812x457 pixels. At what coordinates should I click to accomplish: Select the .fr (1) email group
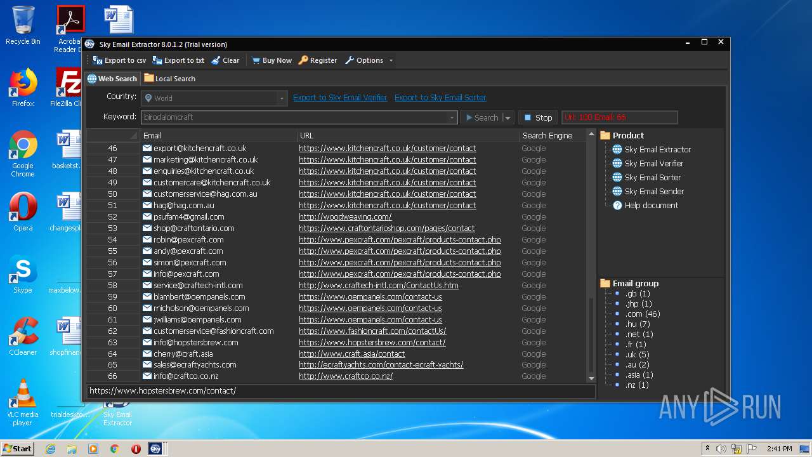636,345
